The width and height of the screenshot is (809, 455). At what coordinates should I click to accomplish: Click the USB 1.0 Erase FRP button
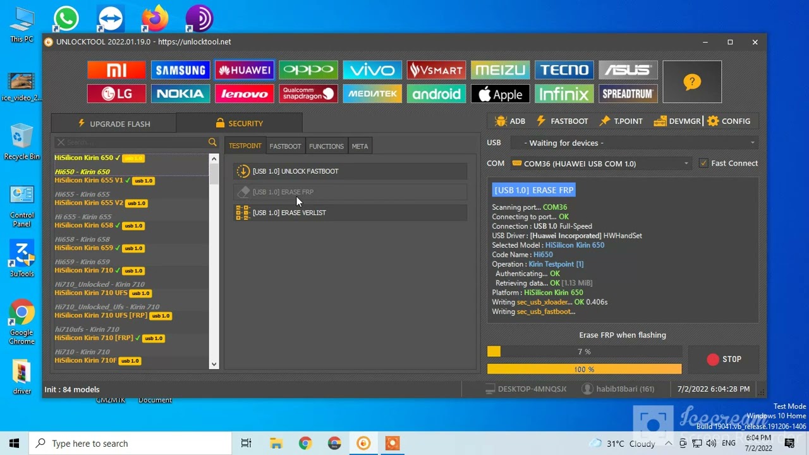[x=350, y=192]
